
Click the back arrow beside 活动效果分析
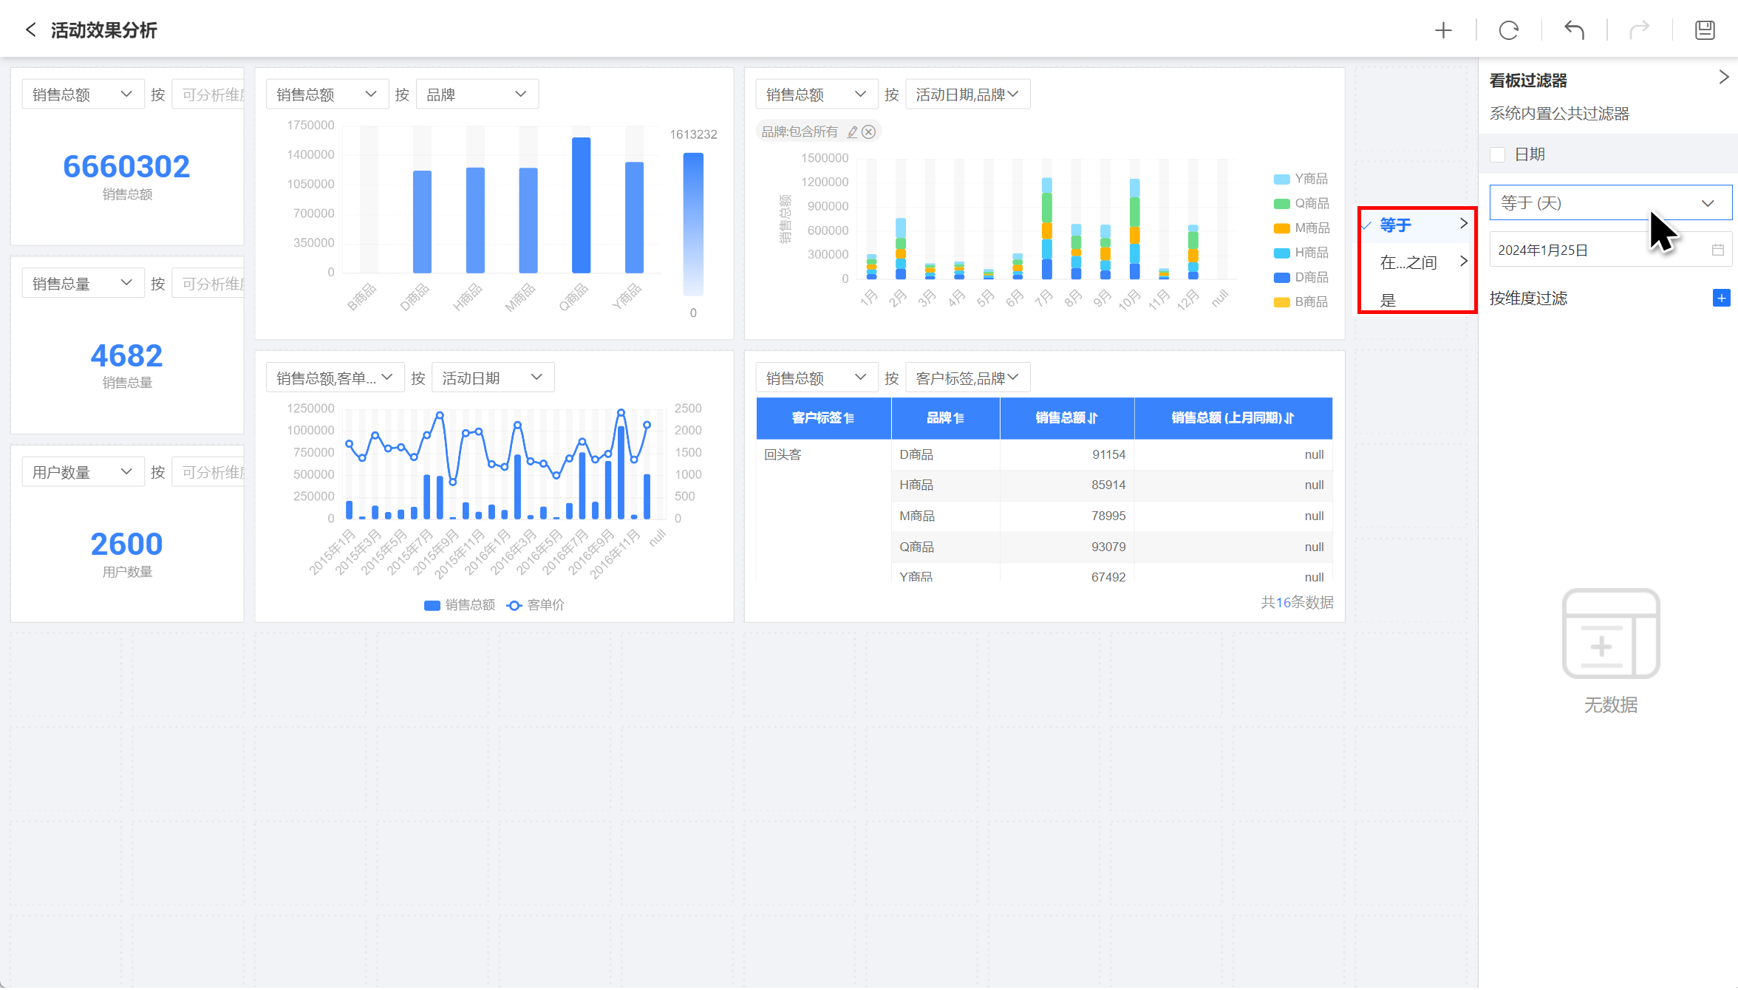30,30
